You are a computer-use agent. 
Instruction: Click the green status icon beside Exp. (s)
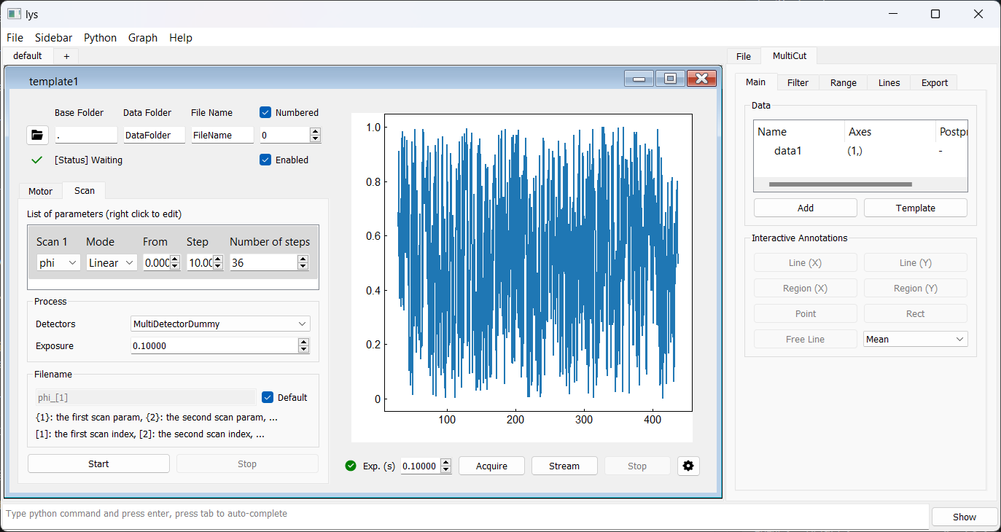pos(351,466)
